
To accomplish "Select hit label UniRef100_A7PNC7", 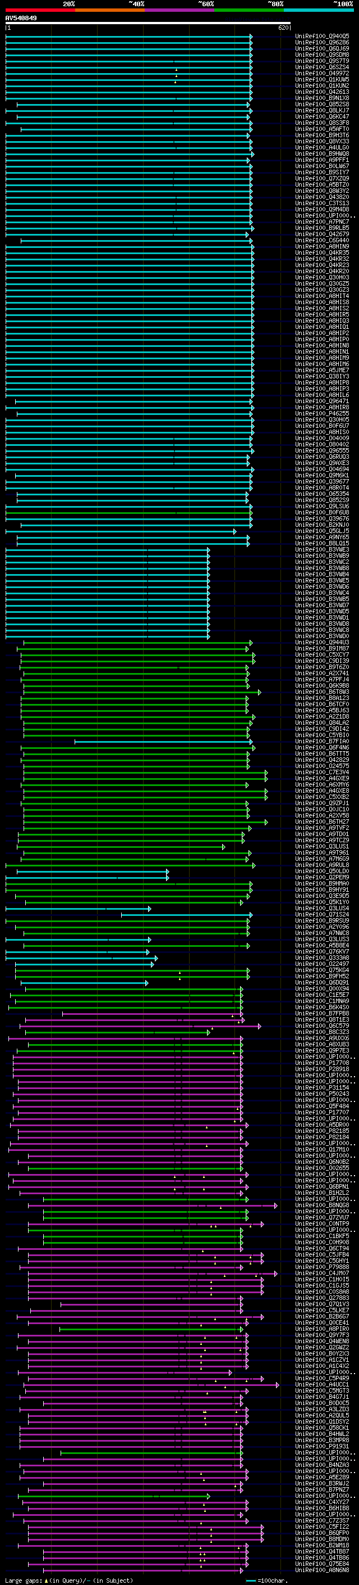I will [x=322, y=222].
